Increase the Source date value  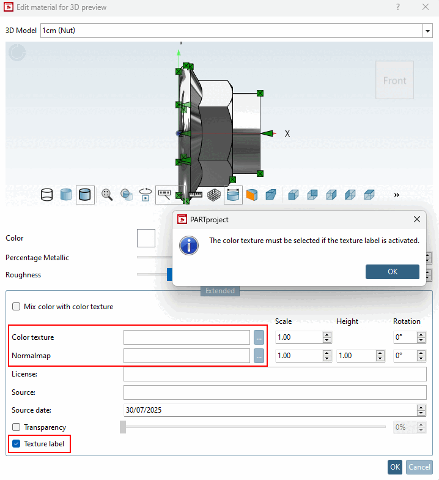coord(421,407)
